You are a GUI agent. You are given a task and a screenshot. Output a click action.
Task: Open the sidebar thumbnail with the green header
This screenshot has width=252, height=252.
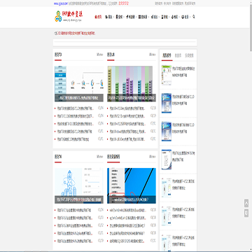(167, 75)
